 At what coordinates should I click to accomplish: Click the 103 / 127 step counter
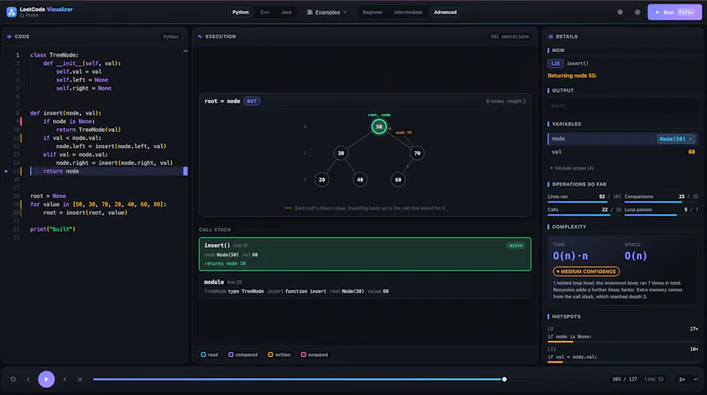tap(624, 379)
